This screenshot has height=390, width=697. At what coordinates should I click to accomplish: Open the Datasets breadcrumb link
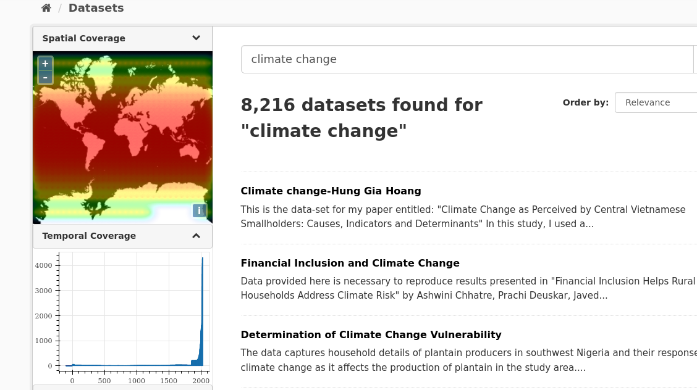click(x=96, y=8)
